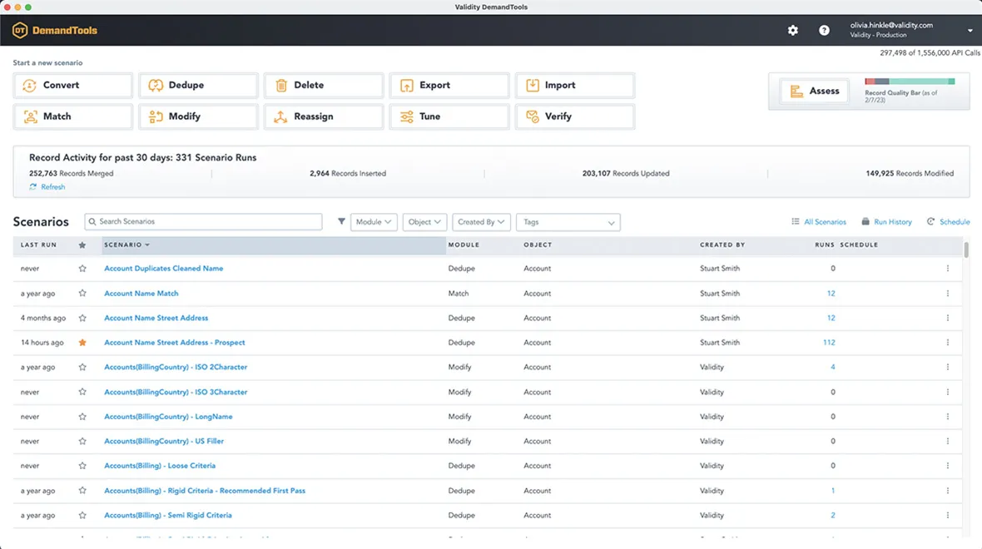The image size is (982, 549).
Task: Toggle favorite star for Account Name Street Address
Action: click(82, 318)
